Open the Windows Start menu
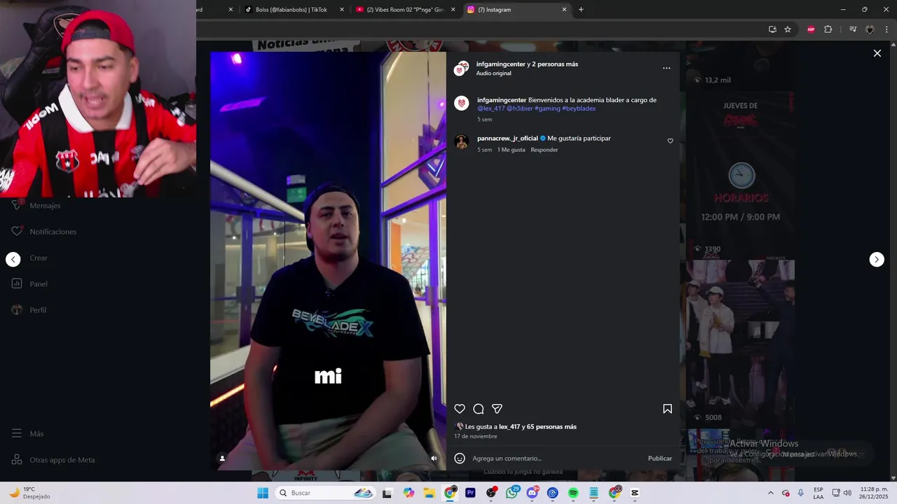Viewport: 897px width, 504px height. (263, 493)
